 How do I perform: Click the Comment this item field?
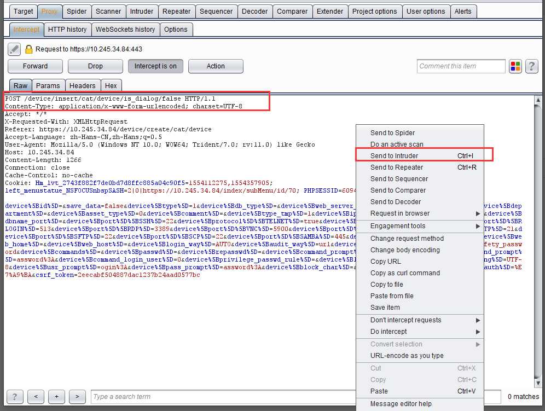461,66
